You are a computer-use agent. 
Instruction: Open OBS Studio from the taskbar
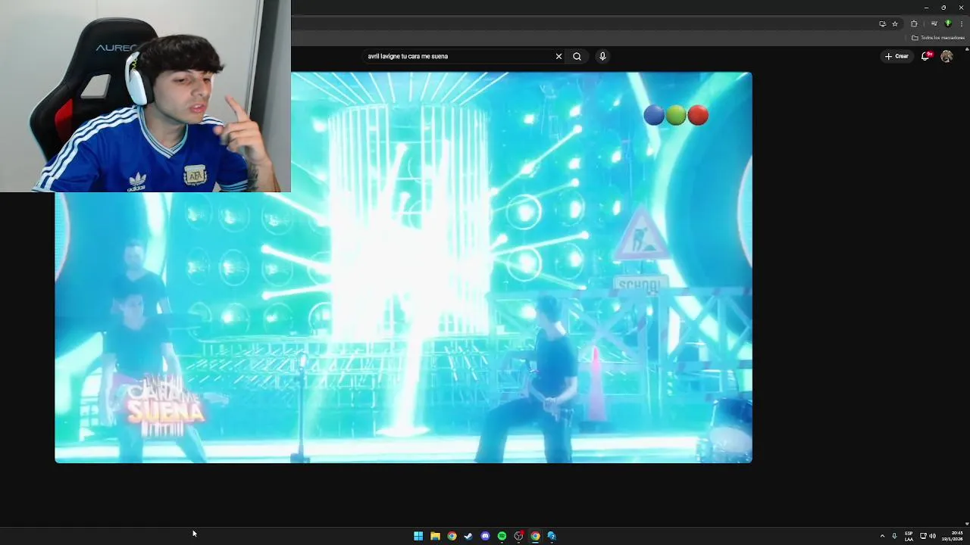point(518,536)
